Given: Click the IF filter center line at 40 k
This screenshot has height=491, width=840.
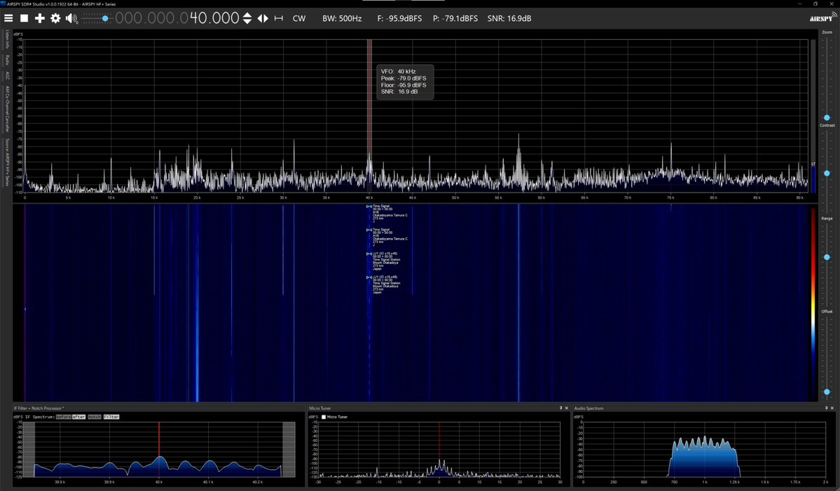Looking at the screenshot, I should 158,449.
